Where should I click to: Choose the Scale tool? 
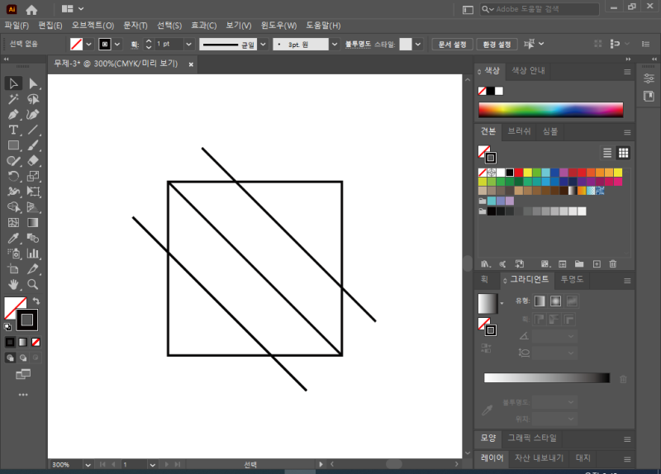click(x=33, y=176)
